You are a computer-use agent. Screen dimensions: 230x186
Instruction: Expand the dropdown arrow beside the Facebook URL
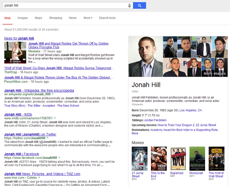(x=59, y=158)
